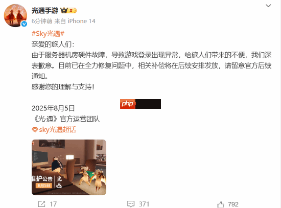The image size is (281, 208).
Task: Click the 6分钟前 post timestamp
Action: tap(42, 21)
